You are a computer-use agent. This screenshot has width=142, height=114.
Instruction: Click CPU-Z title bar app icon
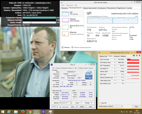point(52,65)
